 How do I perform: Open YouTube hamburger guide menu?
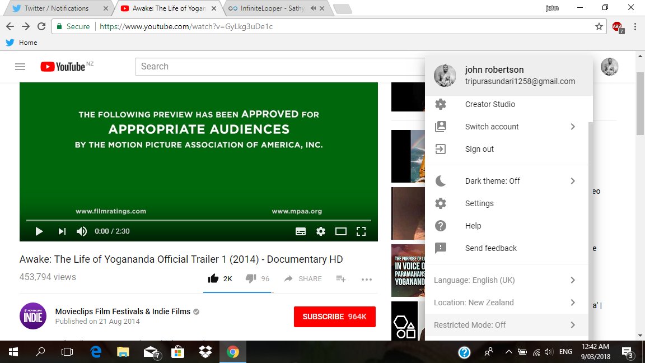pyautogui.click(x=20, y=67)
